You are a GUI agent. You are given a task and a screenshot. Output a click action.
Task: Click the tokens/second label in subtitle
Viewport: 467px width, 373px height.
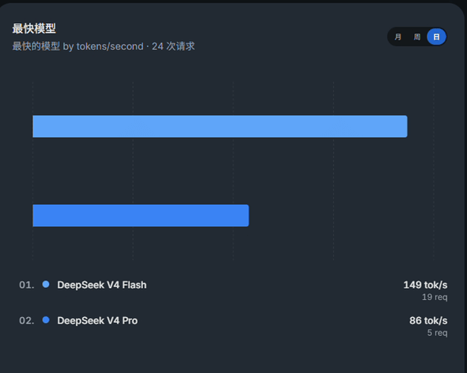pos(110,46)
